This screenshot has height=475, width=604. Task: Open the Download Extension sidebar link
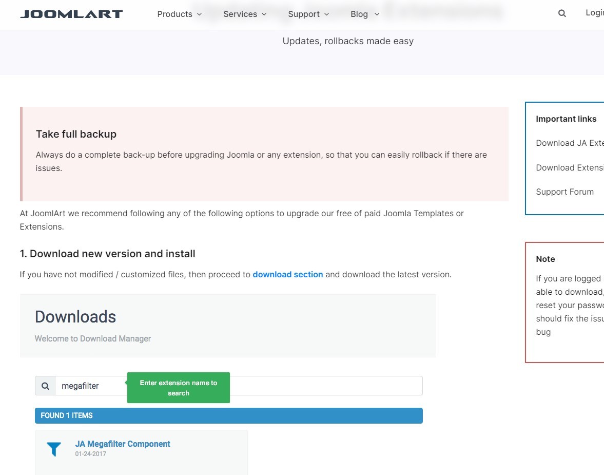click(x=570, y=168)
